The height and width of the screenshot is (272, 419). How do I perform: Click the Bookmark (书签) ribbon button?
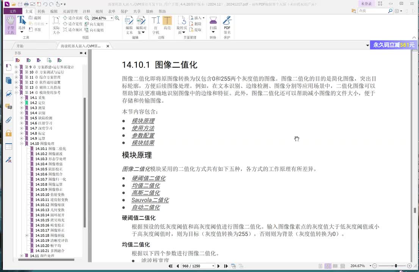tap(35, 29)
